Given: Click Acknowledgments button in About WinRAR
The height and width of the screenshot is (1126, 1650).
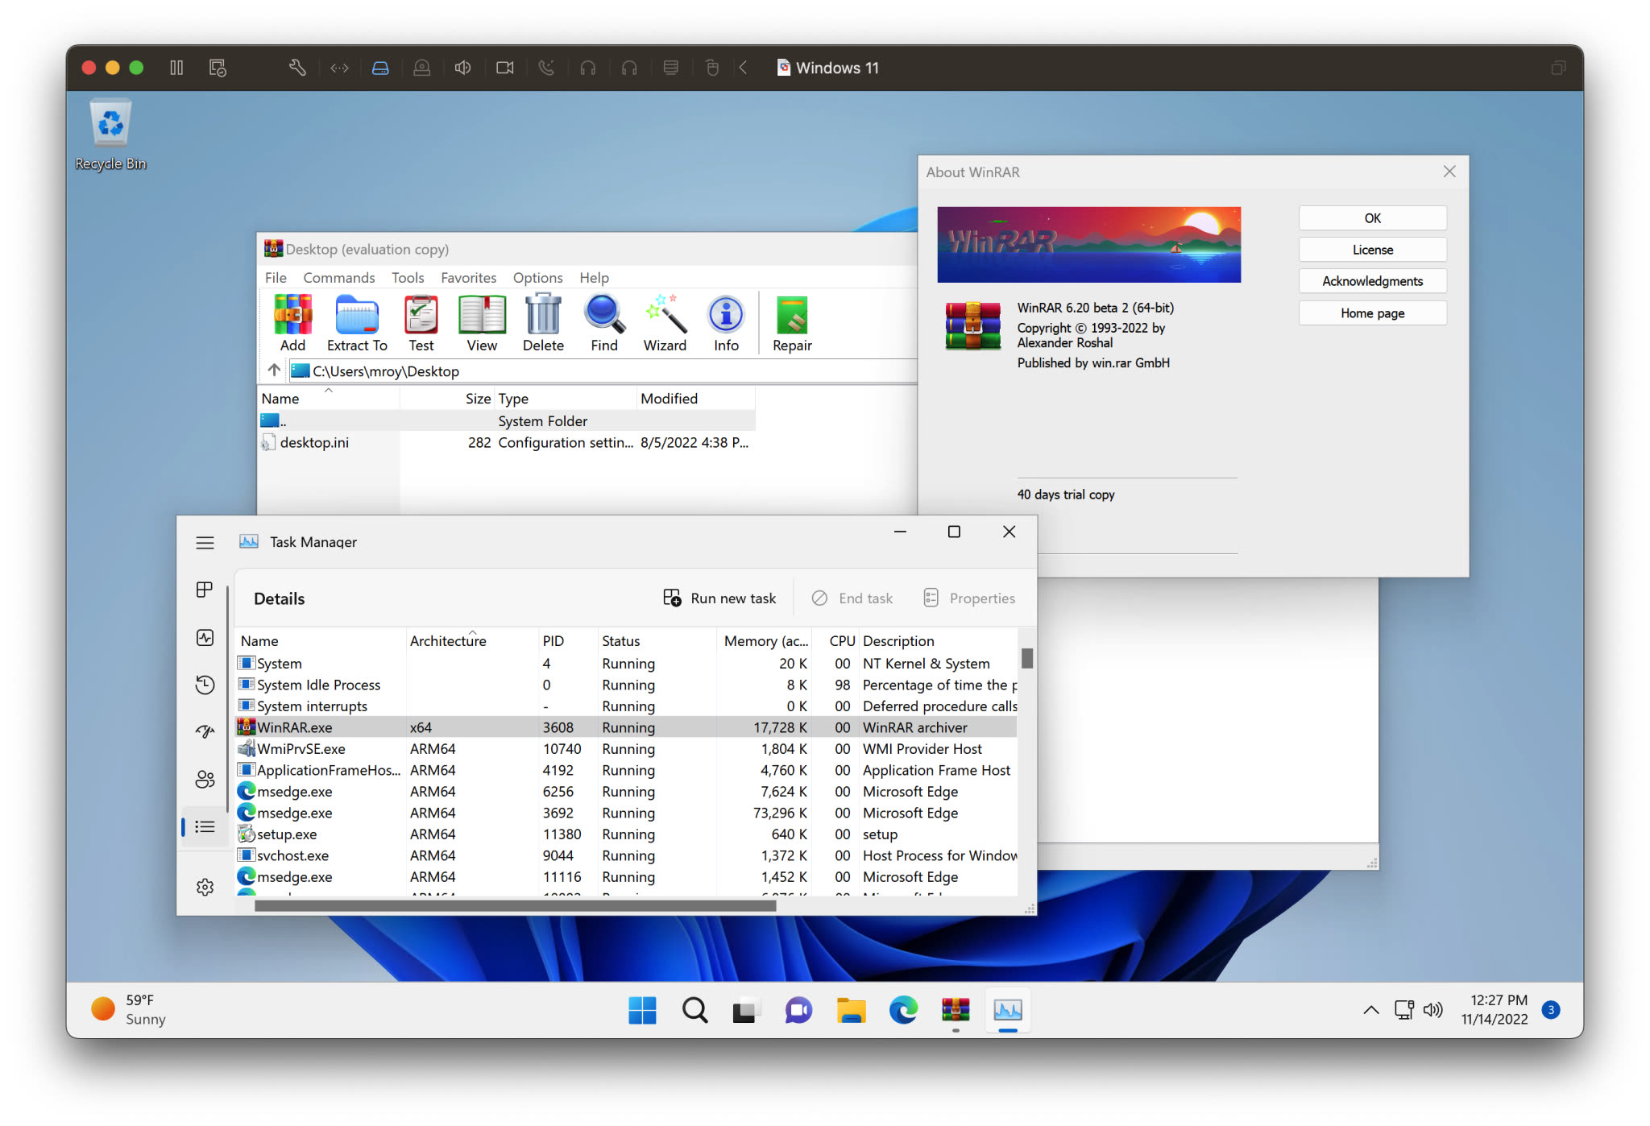Looking at the screenshot, I should pos(1372,281).
